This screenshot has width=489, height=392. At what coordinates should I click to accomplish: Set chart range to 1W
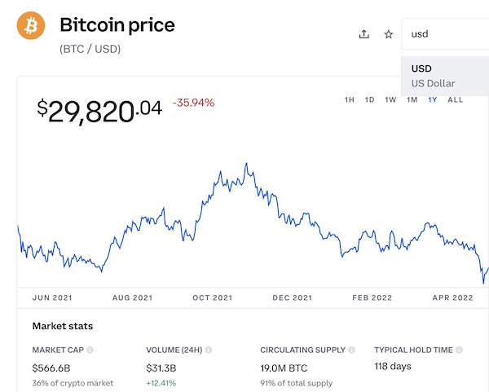pyautogui.click(x=390, y=99)
